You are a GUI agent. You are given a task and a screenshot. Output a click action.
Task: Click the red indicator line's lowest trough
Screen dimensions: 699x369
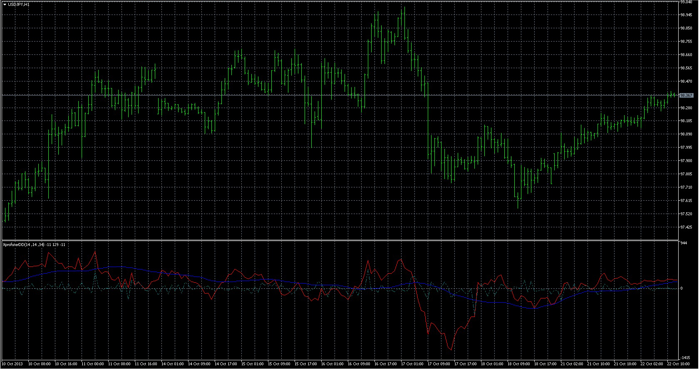pos(451,349)
